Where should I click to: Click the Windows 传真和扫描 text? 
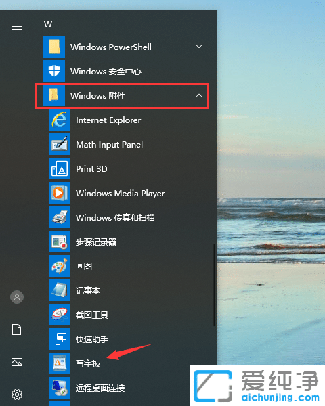(115, 217)
